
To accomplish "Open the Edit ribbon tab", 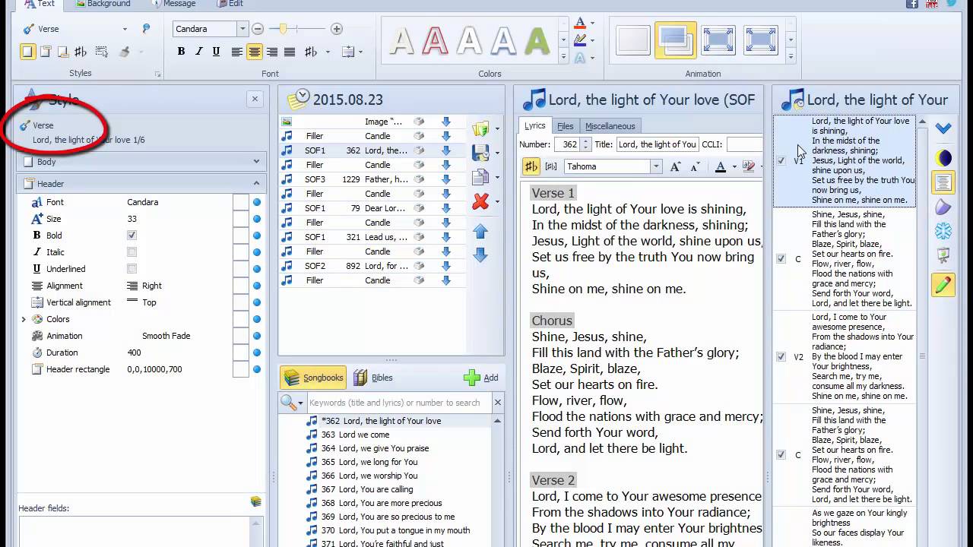I will (x=230, y=4).
